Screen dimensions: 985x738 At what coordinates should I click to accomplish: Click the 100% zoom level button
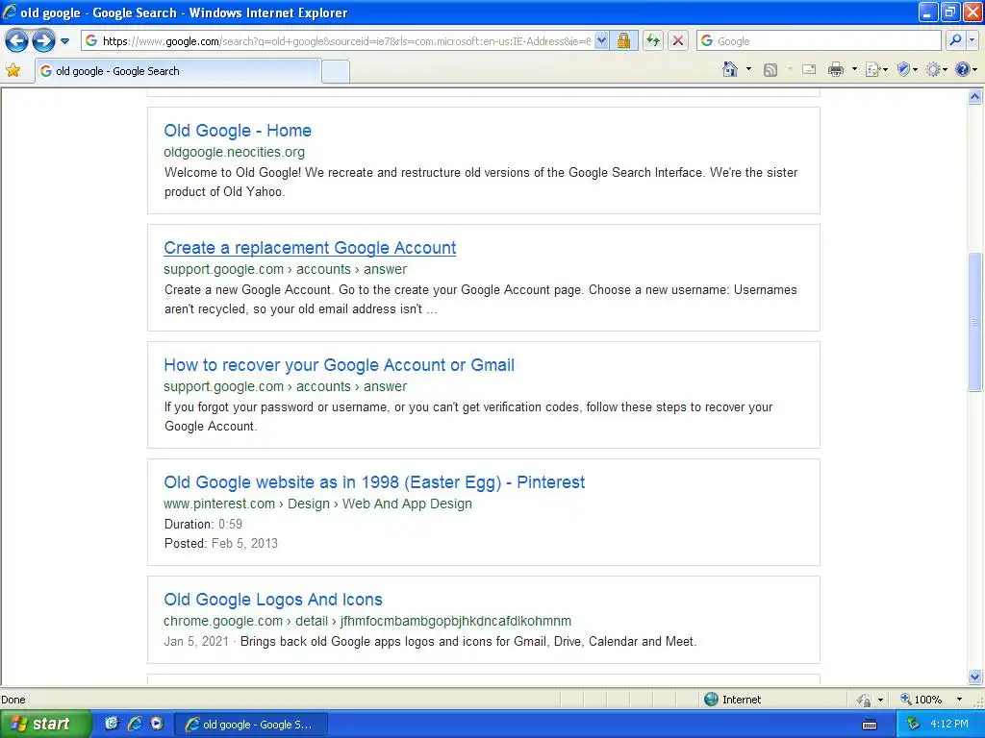coord(921,700)
